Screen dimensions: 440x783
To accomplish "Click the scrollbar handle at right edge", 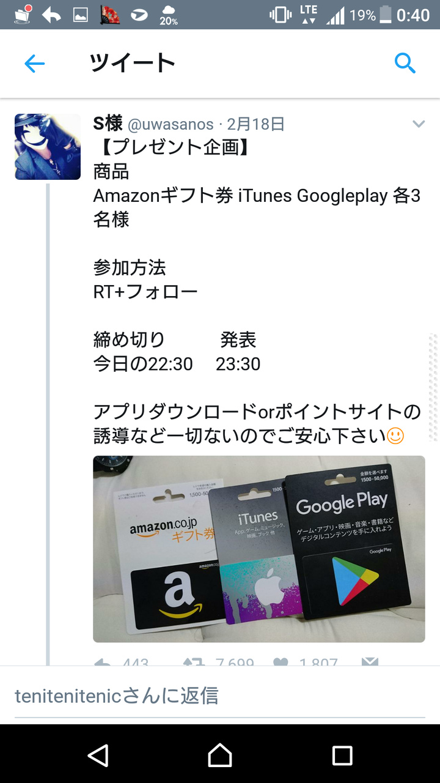I will click(x=433, y=387).
